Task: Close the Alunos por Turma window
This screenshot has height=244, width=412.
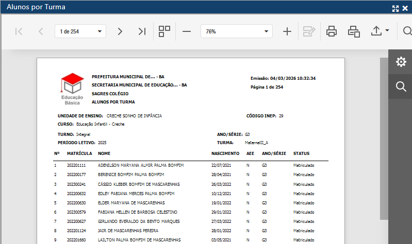Action: point(405,8)
